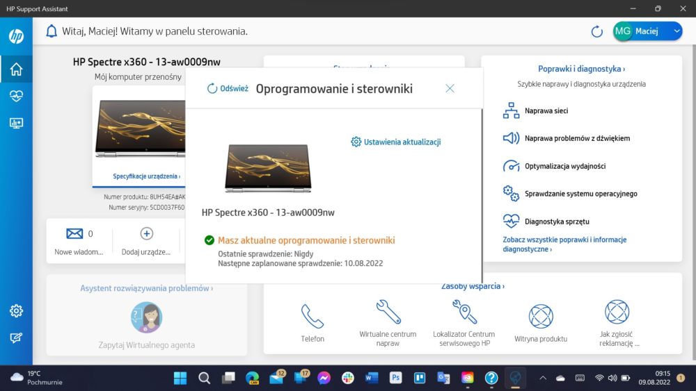
Task: Click the main window vertical scrollbar
Action: click(x=693, y=202)
